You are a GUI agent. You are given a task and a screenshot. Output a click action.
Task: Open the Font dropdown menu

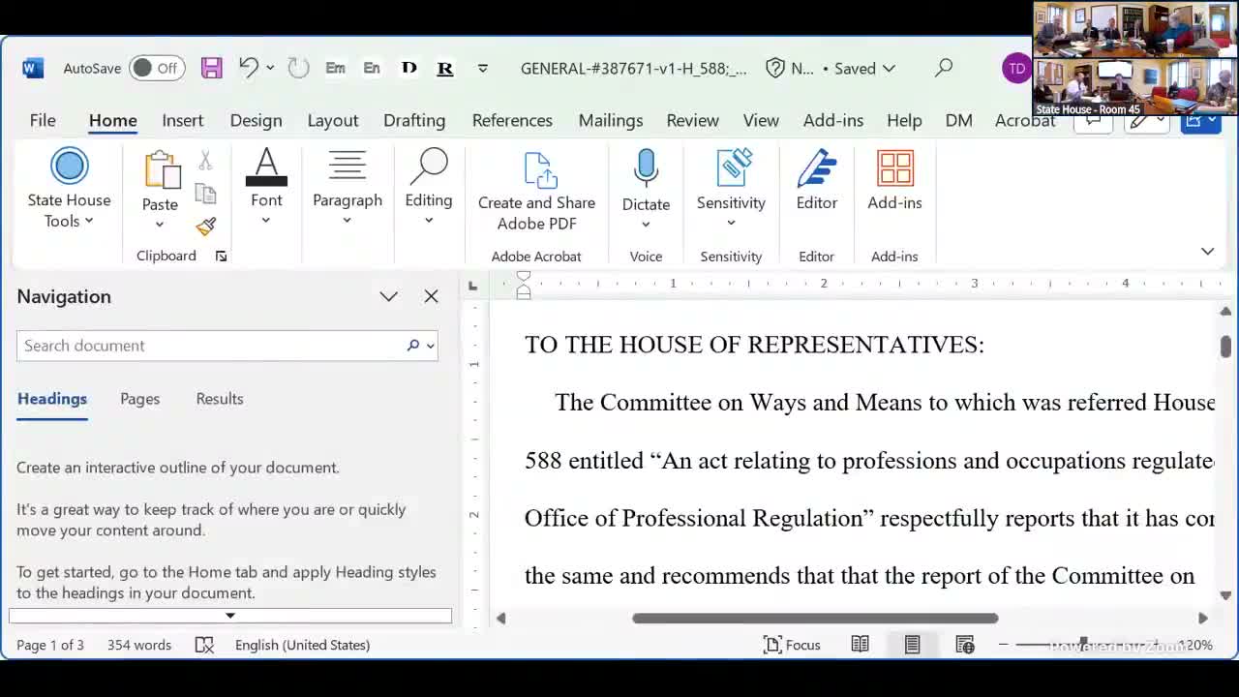[266, 220]
